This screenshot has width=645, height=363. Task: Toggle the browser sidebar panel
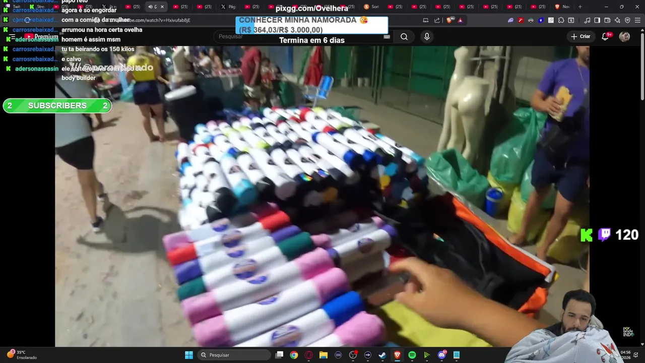click(x=597, y=20)
